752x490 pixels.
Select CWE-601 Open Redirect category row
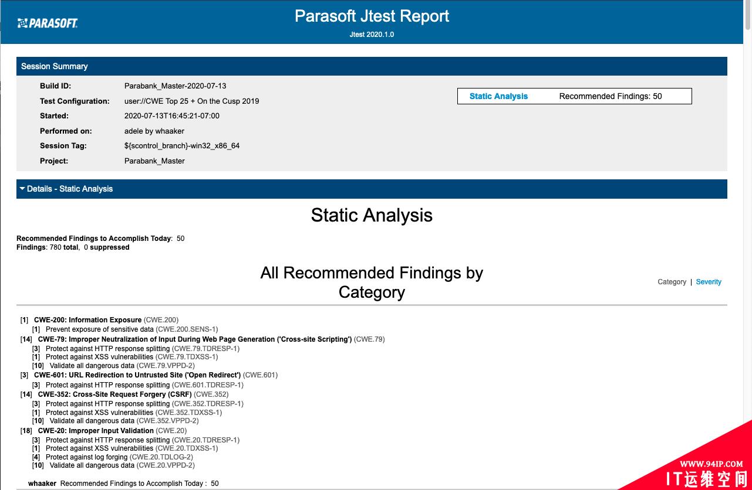pos(149,375)
